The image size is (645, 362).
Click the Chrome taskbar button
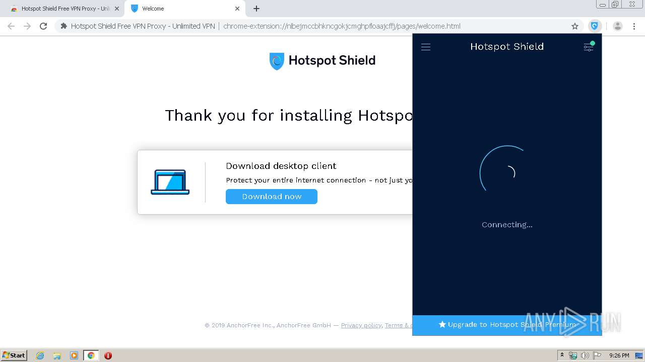(91, 355)
